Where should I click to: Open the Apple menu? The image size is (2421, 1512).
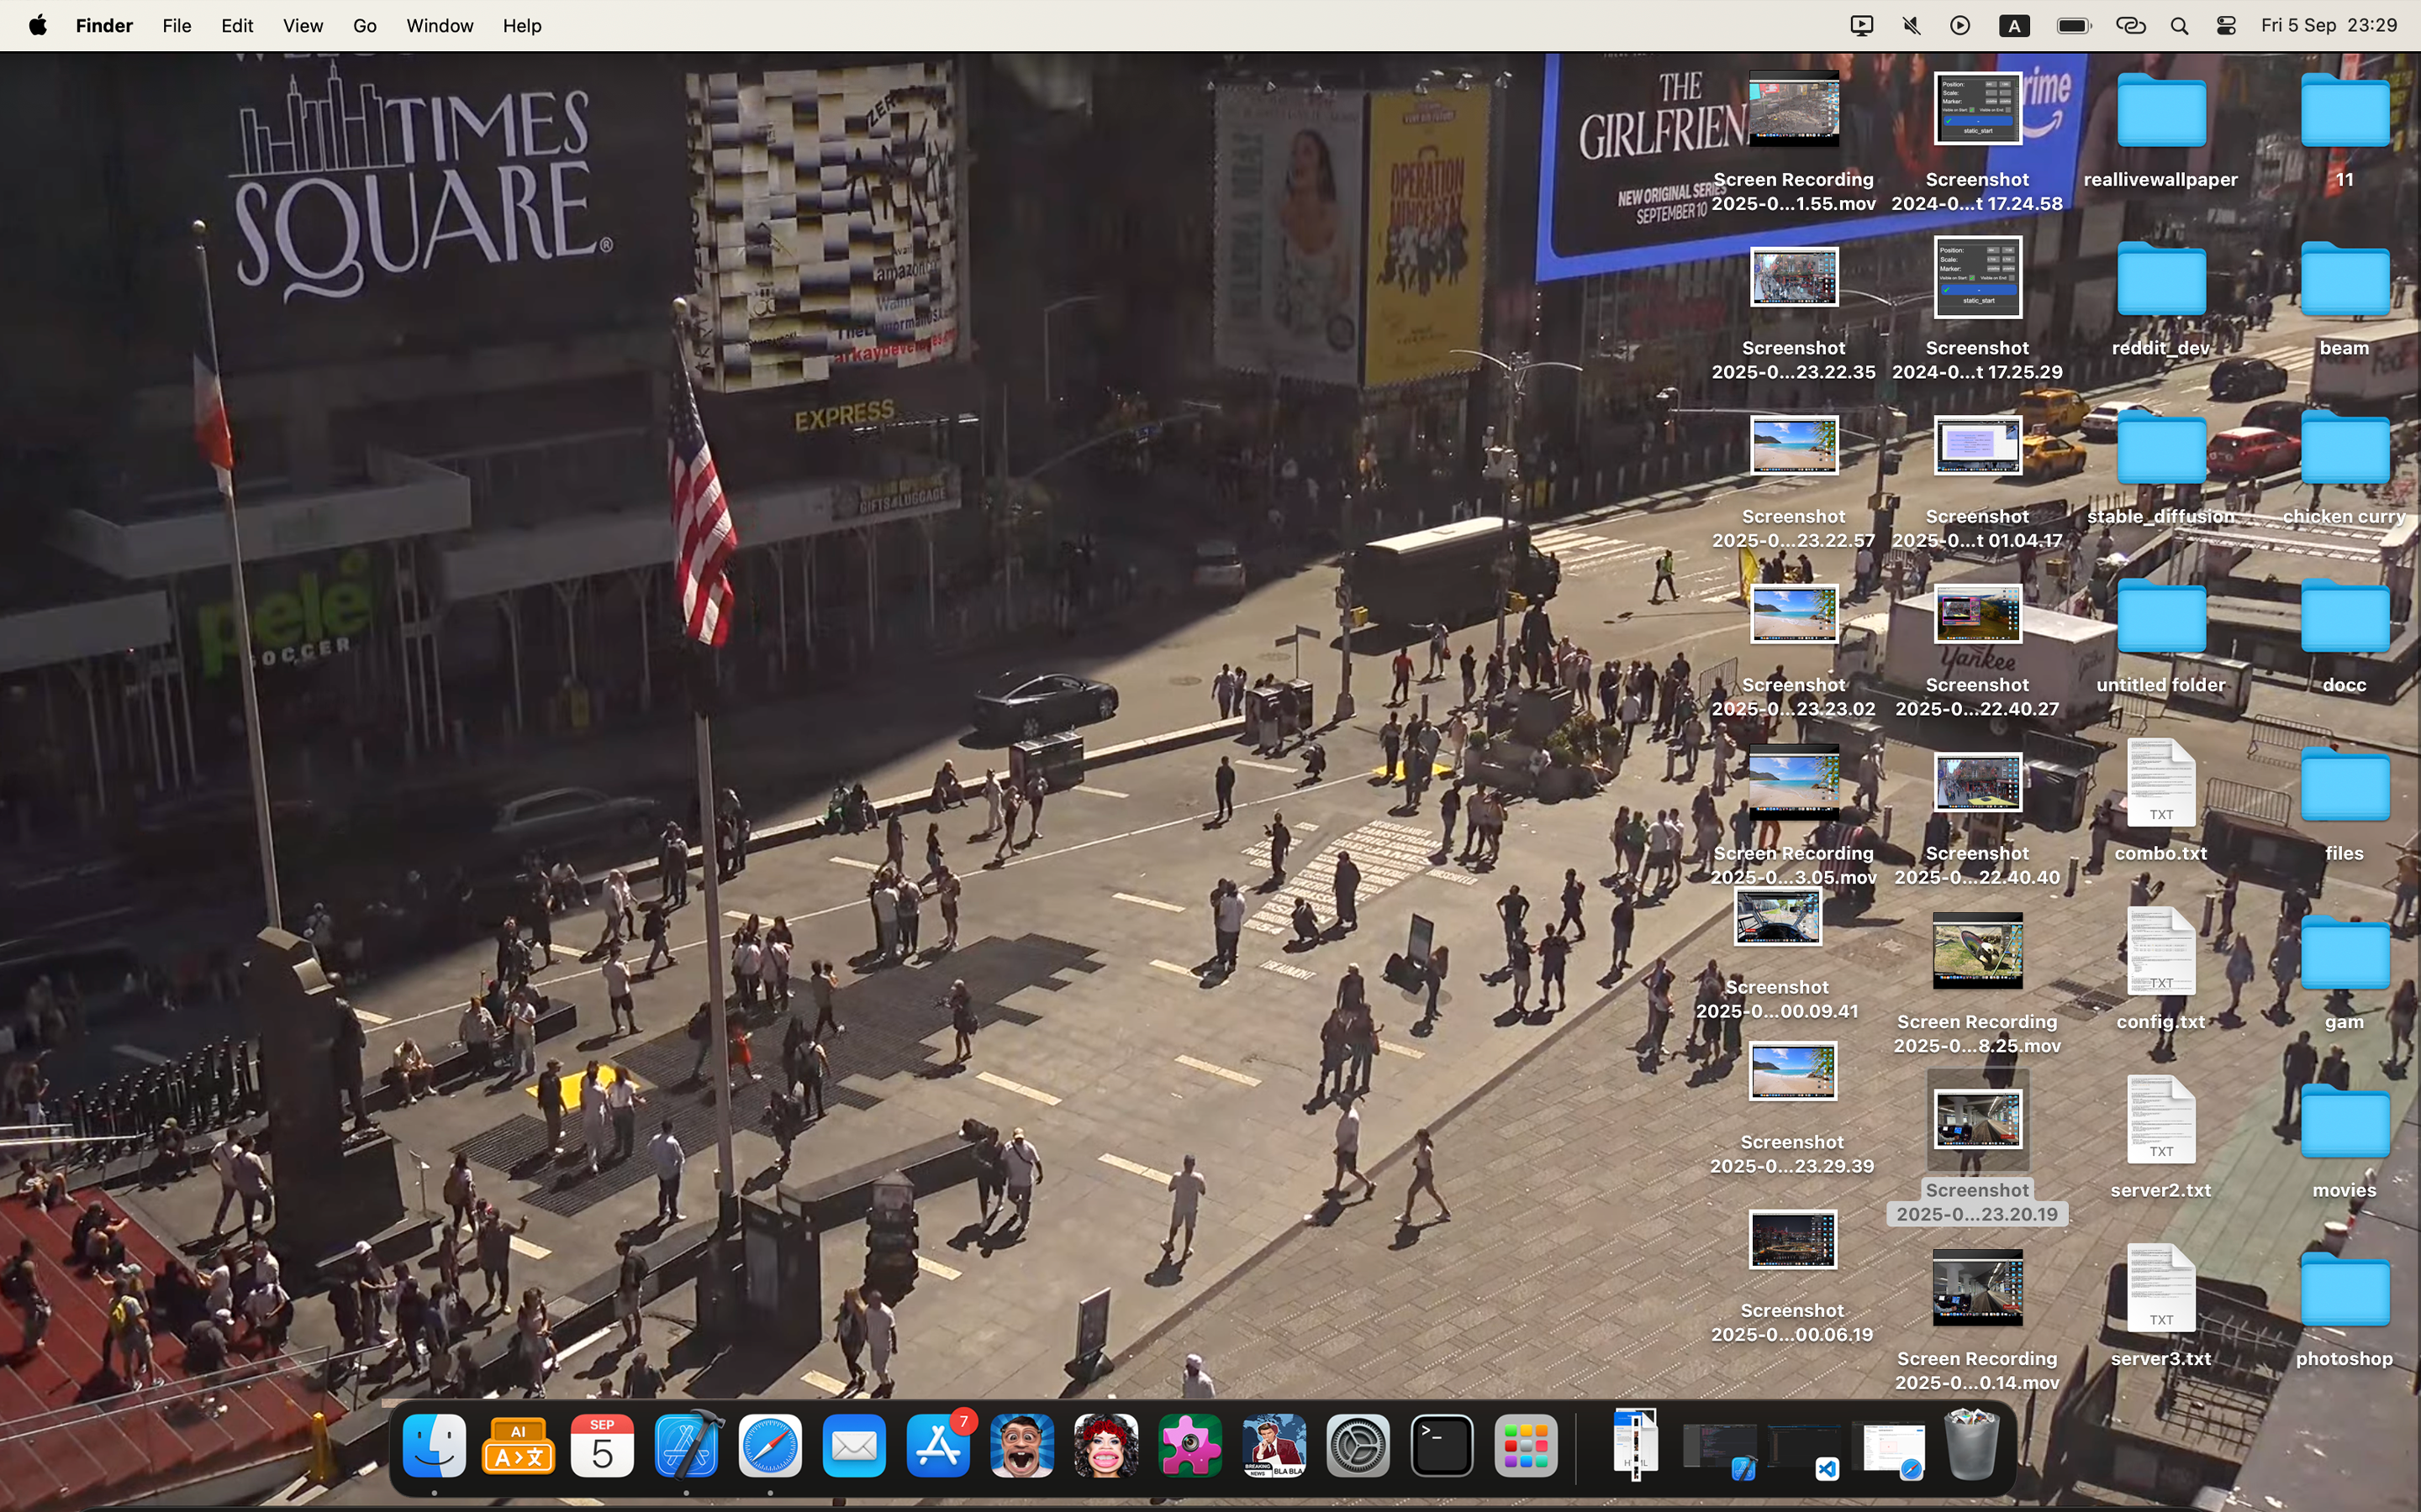click(38, 26)
